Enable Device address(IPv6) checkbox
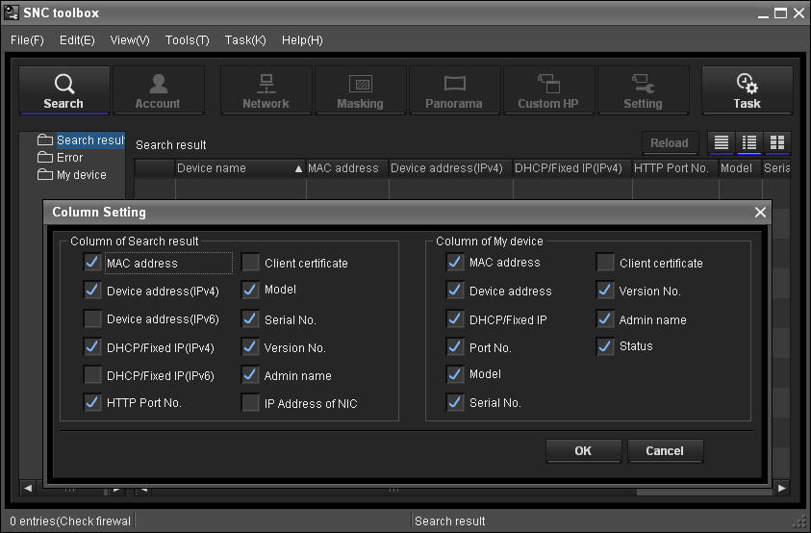Viewport: 811px width, 533px height. 93,318
